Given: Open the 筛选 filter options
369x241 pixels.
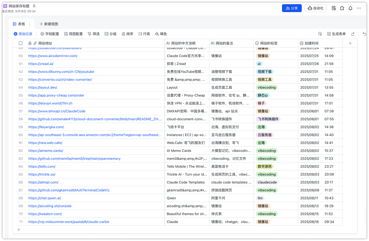Looking at the screenshot, I should tap(93, 34).
